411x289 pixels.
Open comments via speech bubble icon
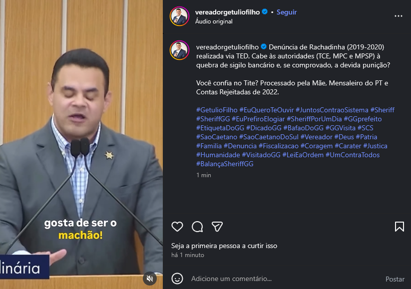tap(197, 227)
